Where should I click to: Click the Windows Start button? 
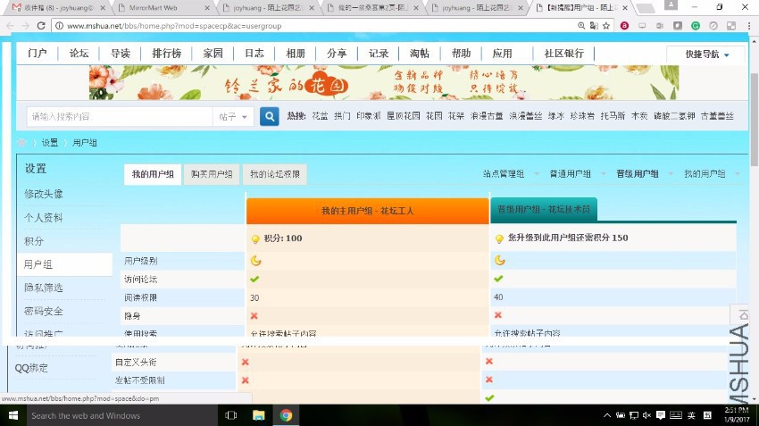pyautogui.click(x=13, y=415)
